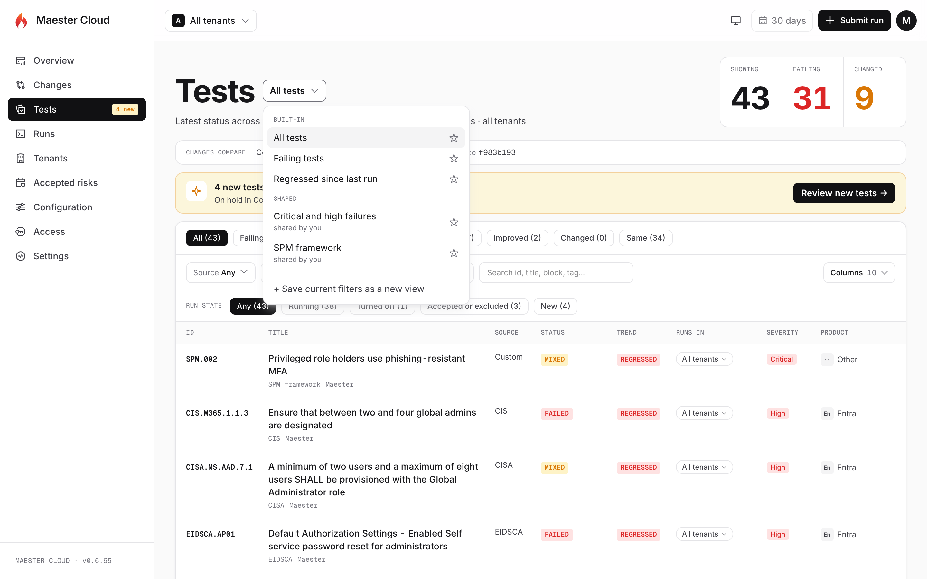927x579 pixels.
Task: Star the Failing tests view
Action: point(454,159)
